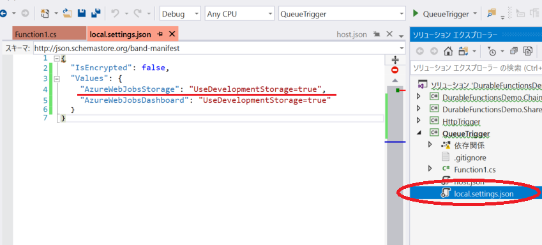Image resolution: width=542 pixels, height=245 pixels.
Task: Click the "AzureWebJobsStorage" key in editor
Action: 130,89
